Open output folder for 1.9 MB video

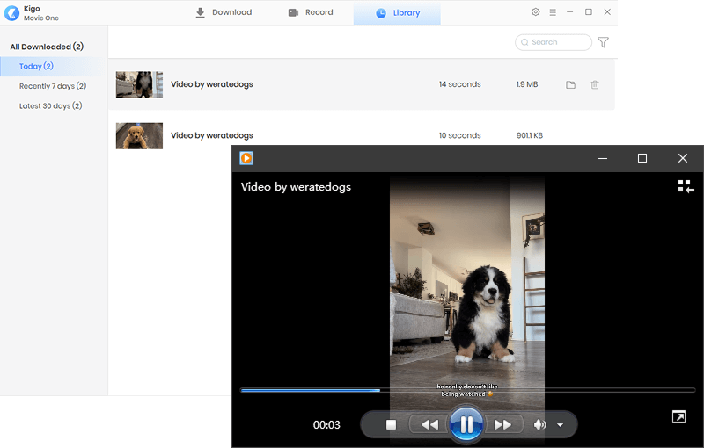pos(570,84)
